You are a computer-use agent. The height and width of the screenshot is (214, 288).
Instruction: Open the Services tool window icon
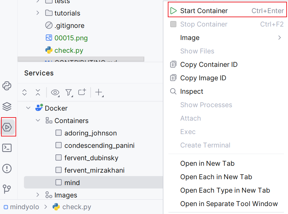click(8, 127)
